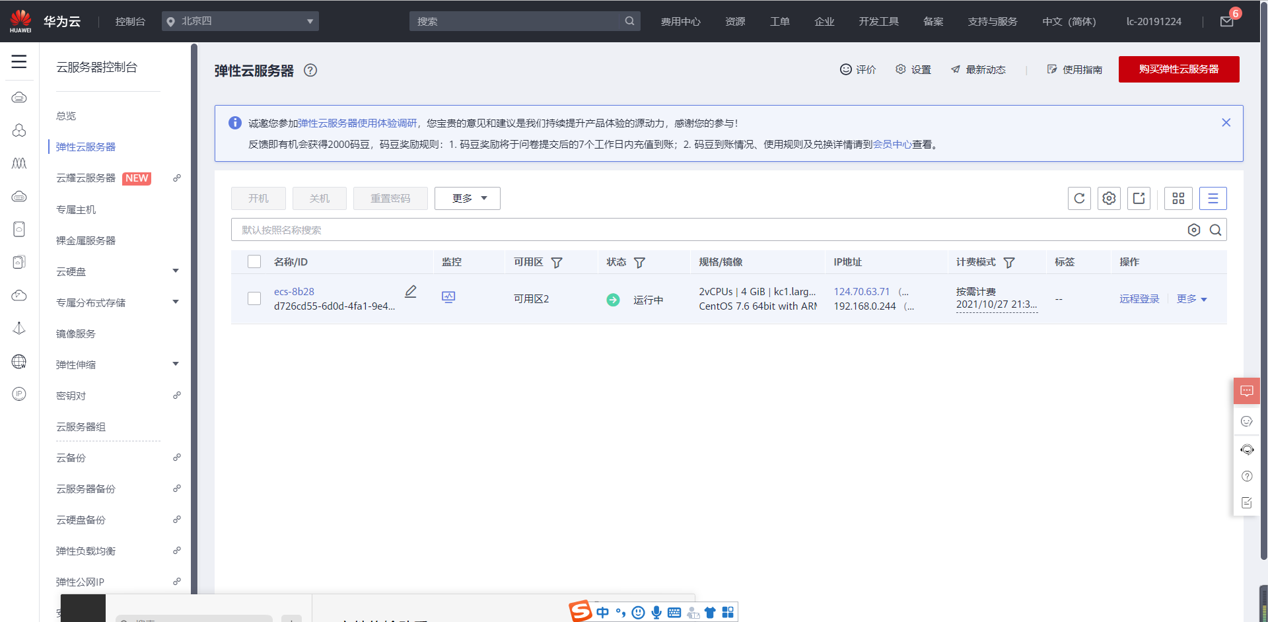
Task: Click the red 购买弹性云服务器 button
Action: point(1179,69)
